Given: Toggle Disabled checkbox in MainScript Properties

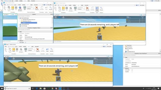Looking at the screenshot, I should coord(132,72).
